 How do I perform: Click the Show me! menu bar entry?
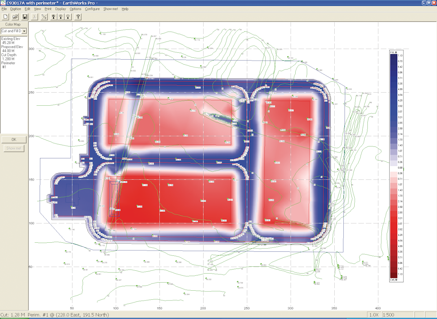(x=110, y=9)
